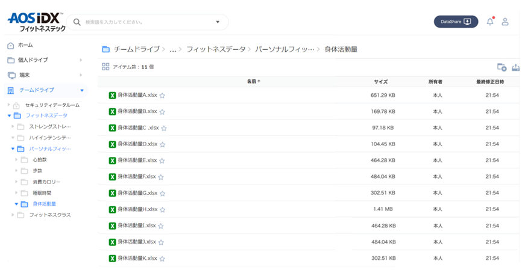Click the search magnifier icon
The width and height of the screenshot is (525, 273).
[77, 22]
